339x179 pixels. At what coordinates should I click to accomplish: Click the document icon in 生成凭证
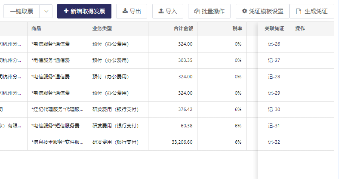point(299,11)
